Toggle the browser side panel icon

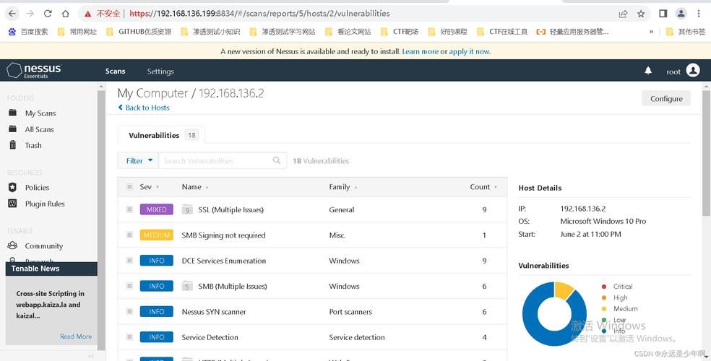point(663,14)
